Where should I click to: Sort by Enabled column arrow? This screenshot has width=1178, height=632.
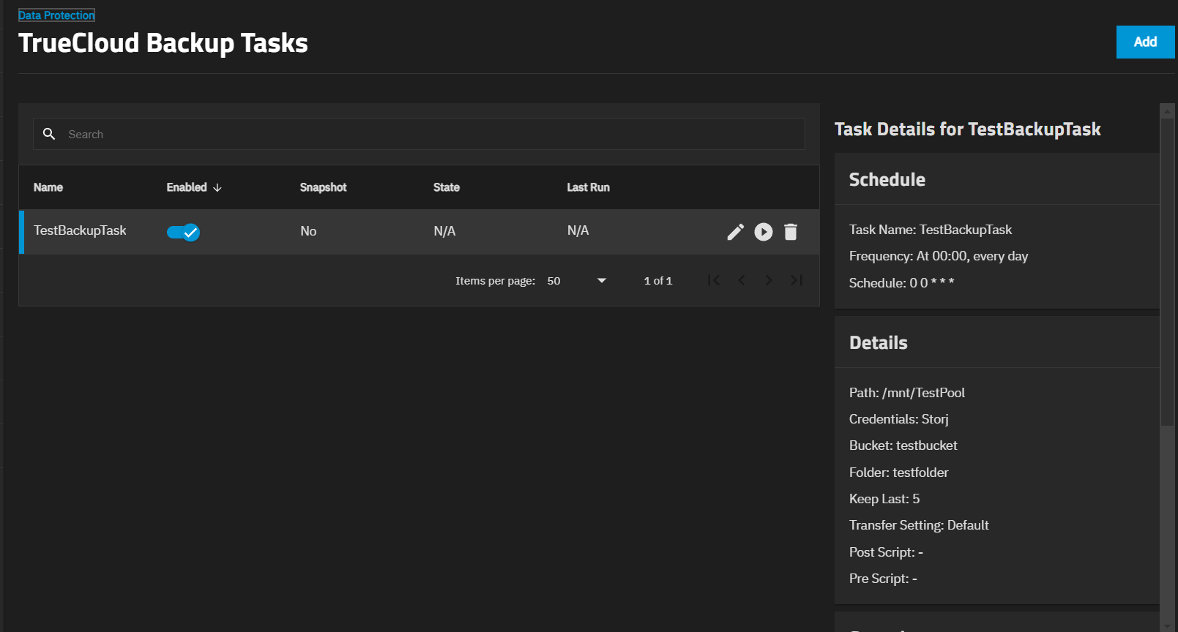217,188
